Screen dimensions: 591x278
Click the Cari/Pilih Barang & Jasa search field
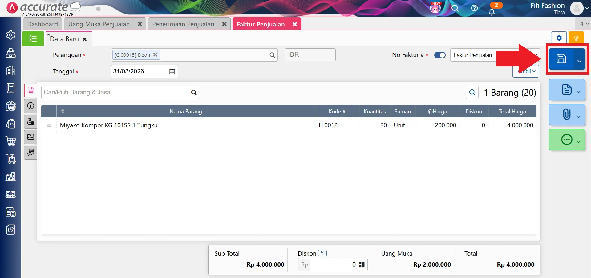(116, 92)
